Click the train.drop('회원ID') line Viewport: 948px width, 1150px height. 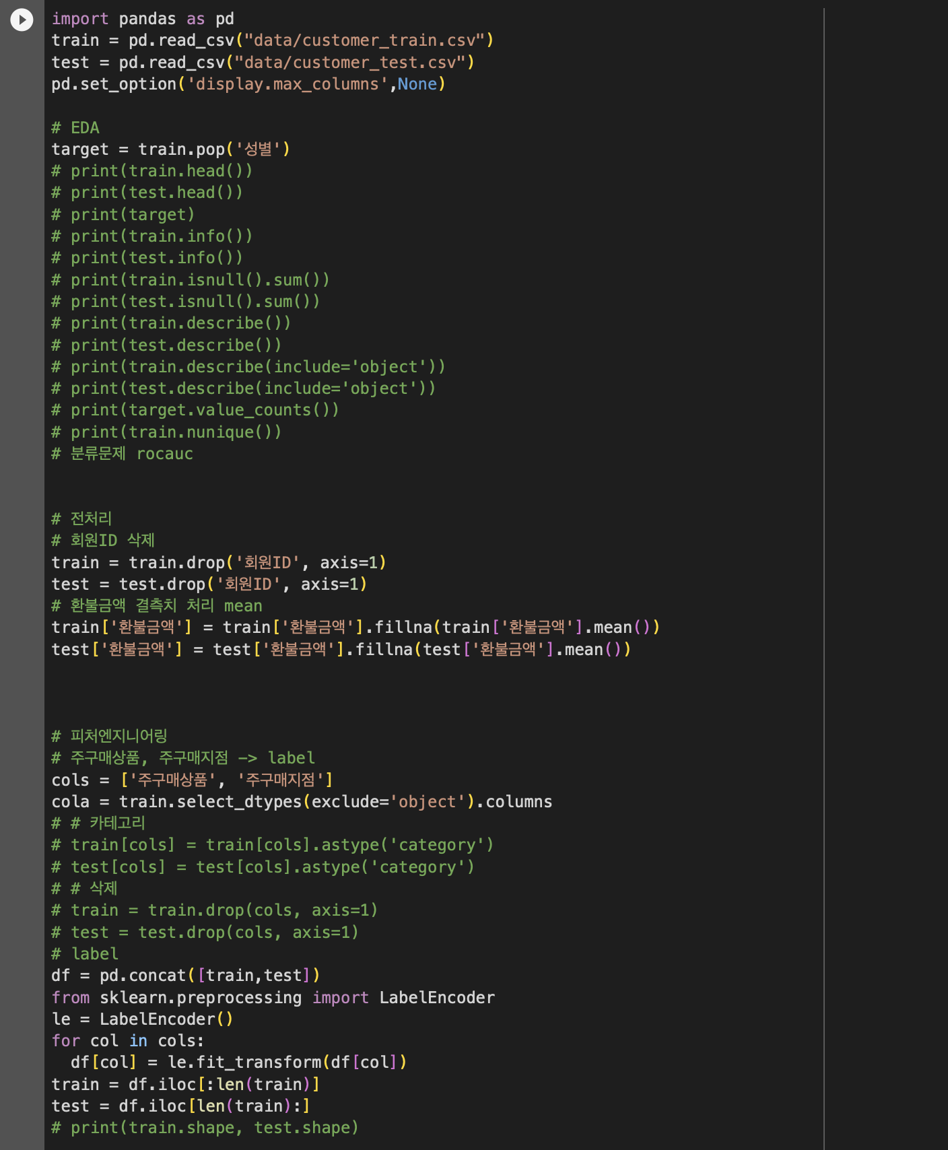219,563
